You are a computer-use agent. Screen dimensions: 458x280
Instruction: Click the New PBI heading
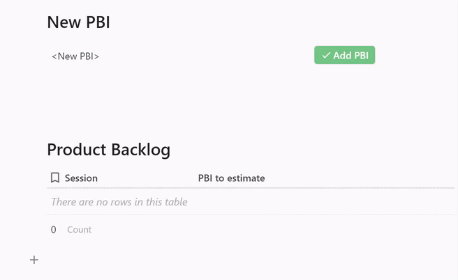[x=78, y=22]
